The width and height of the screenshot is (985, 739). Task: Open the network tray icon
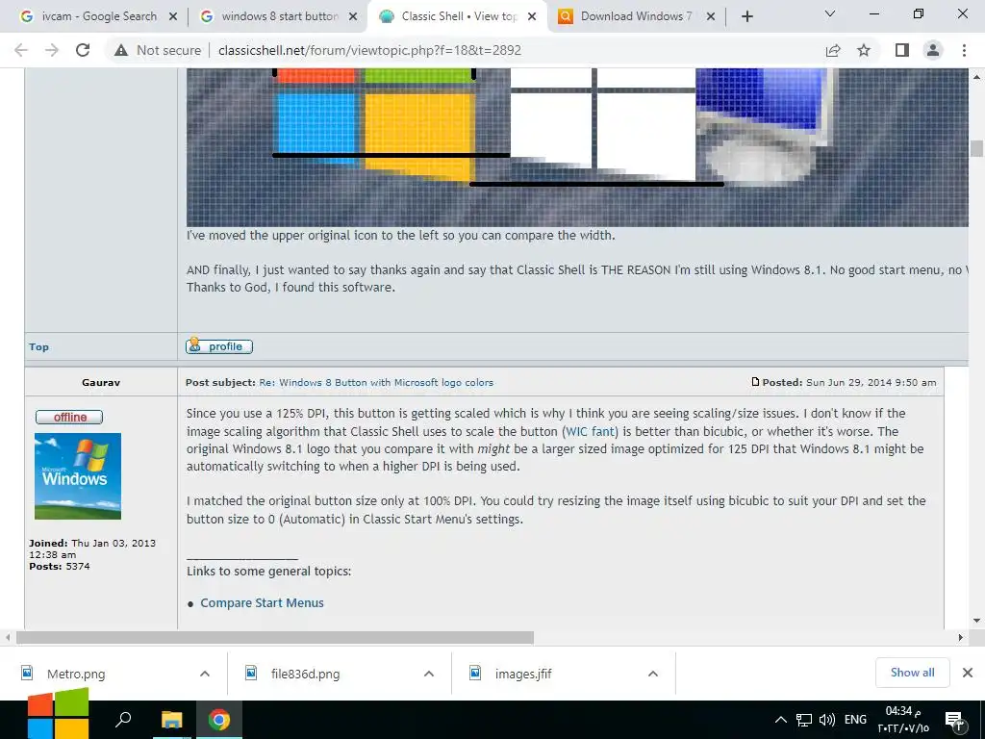804,720
